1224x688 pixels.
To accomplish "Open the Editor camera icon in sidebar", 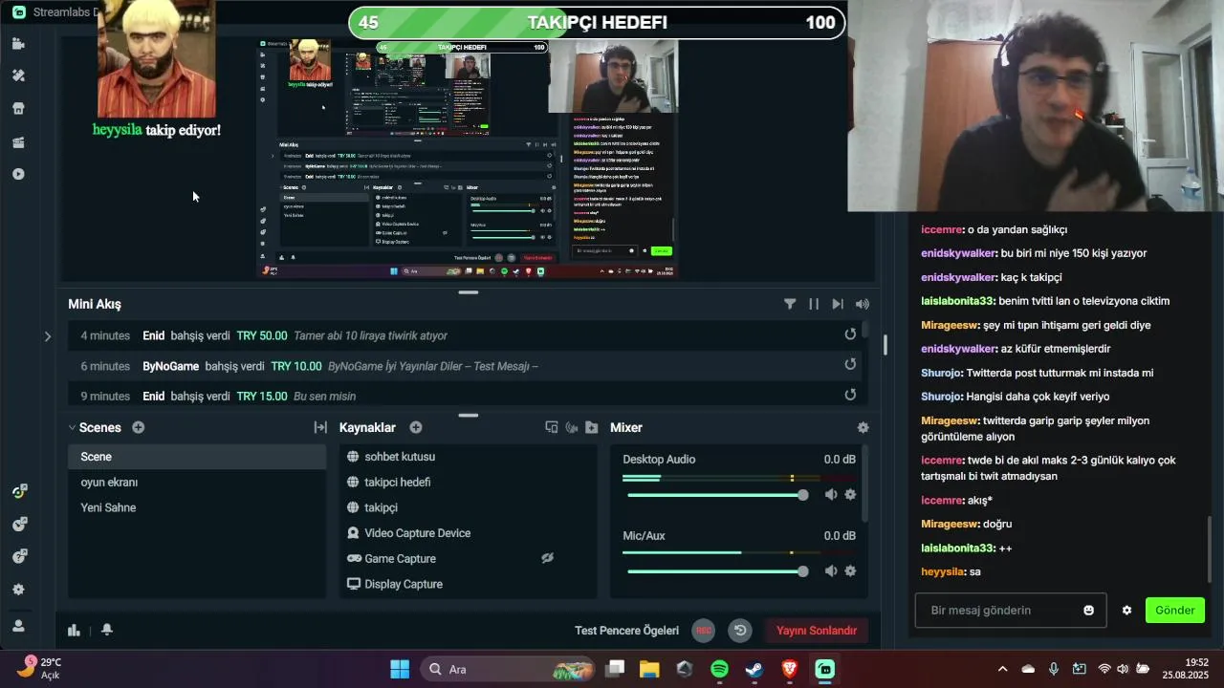I will coord(18,43).
